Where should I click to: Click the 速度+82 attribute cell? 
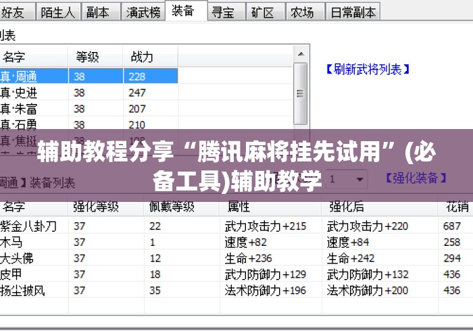click(246, 242)
